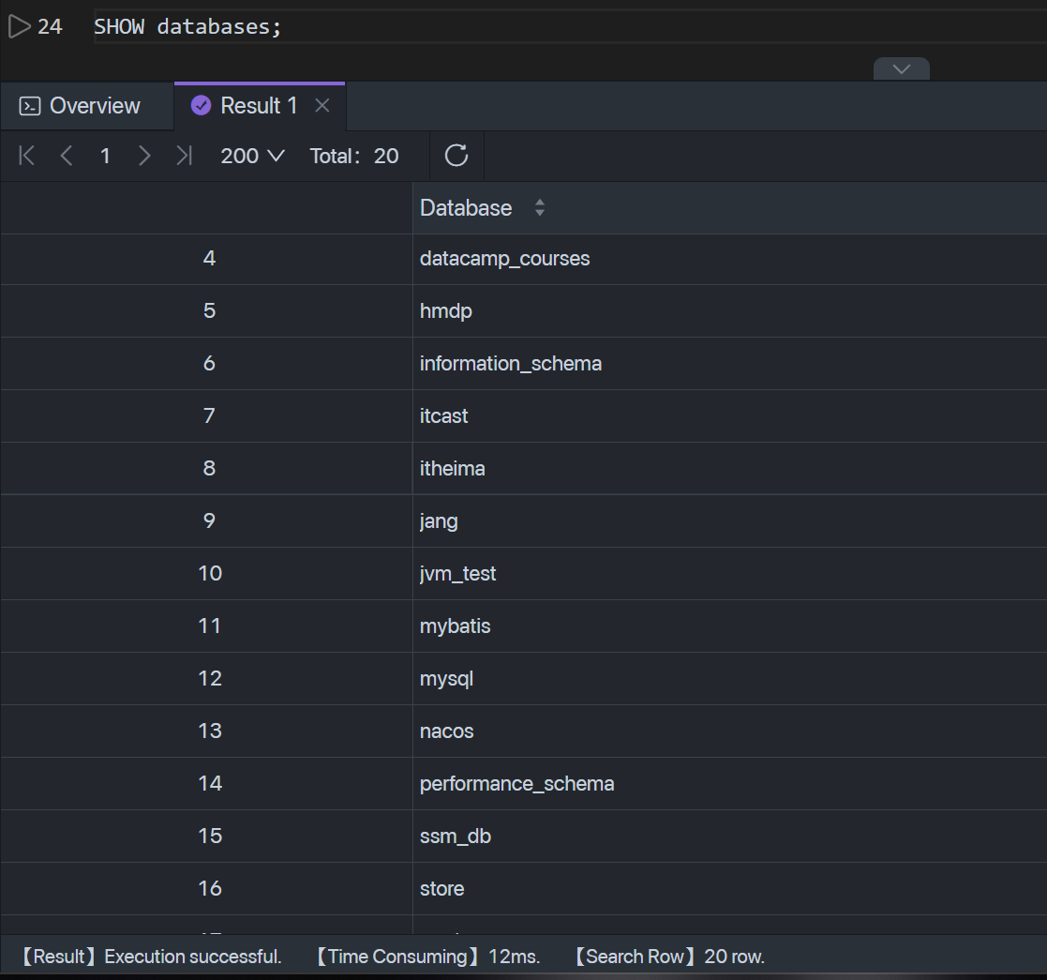Collapse the panel using the chevron button

(x=901, y=69)
